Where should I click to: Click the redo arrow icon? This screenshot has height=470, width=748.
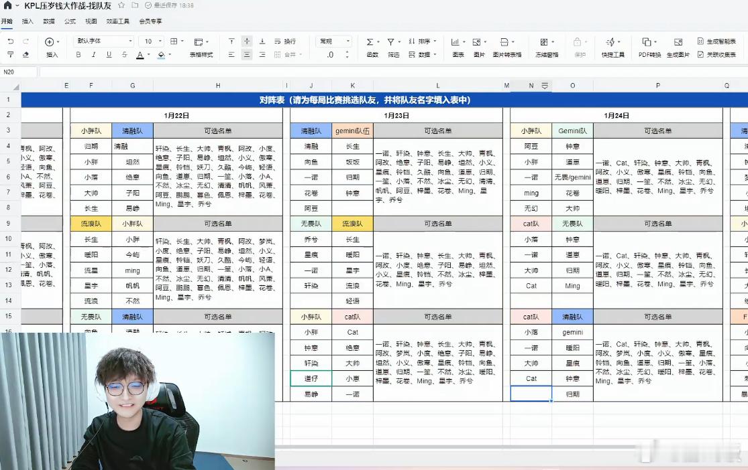25,42
